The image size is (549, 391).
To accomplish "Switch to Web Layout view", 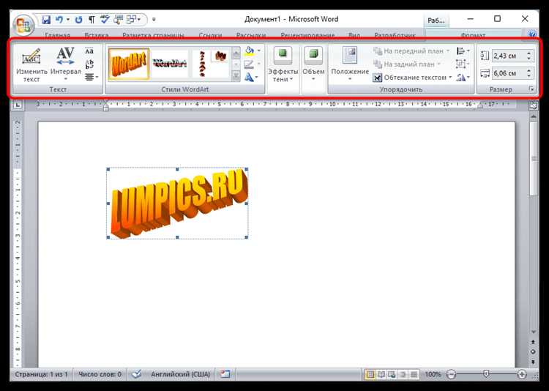I will pos(392,375).
